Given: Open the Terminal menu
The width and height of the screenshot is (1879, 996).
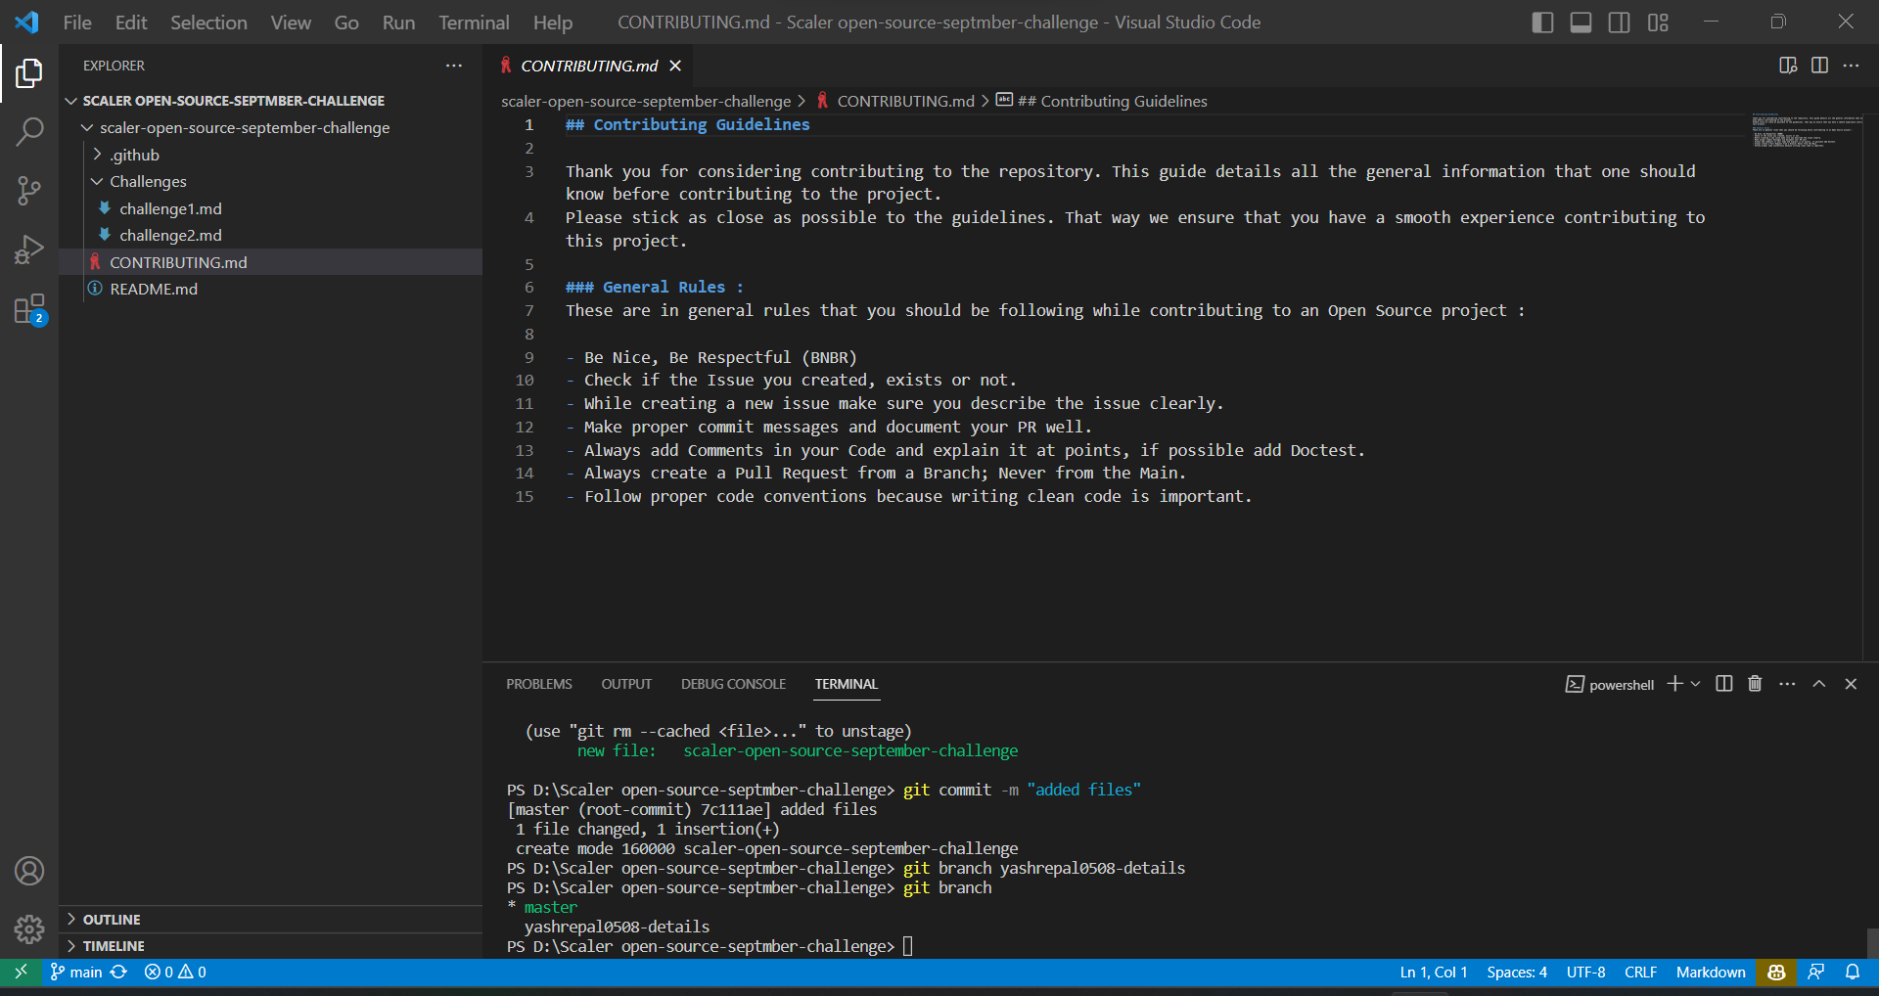Looking at the screenshot, I should pos(473,22).
